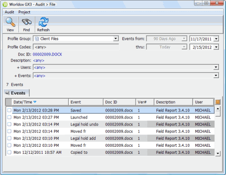The height and width of the screenshot is (175, 226).
Task: Open the 90 Days Ago dropdown
Action: click(x=184, y=39)
